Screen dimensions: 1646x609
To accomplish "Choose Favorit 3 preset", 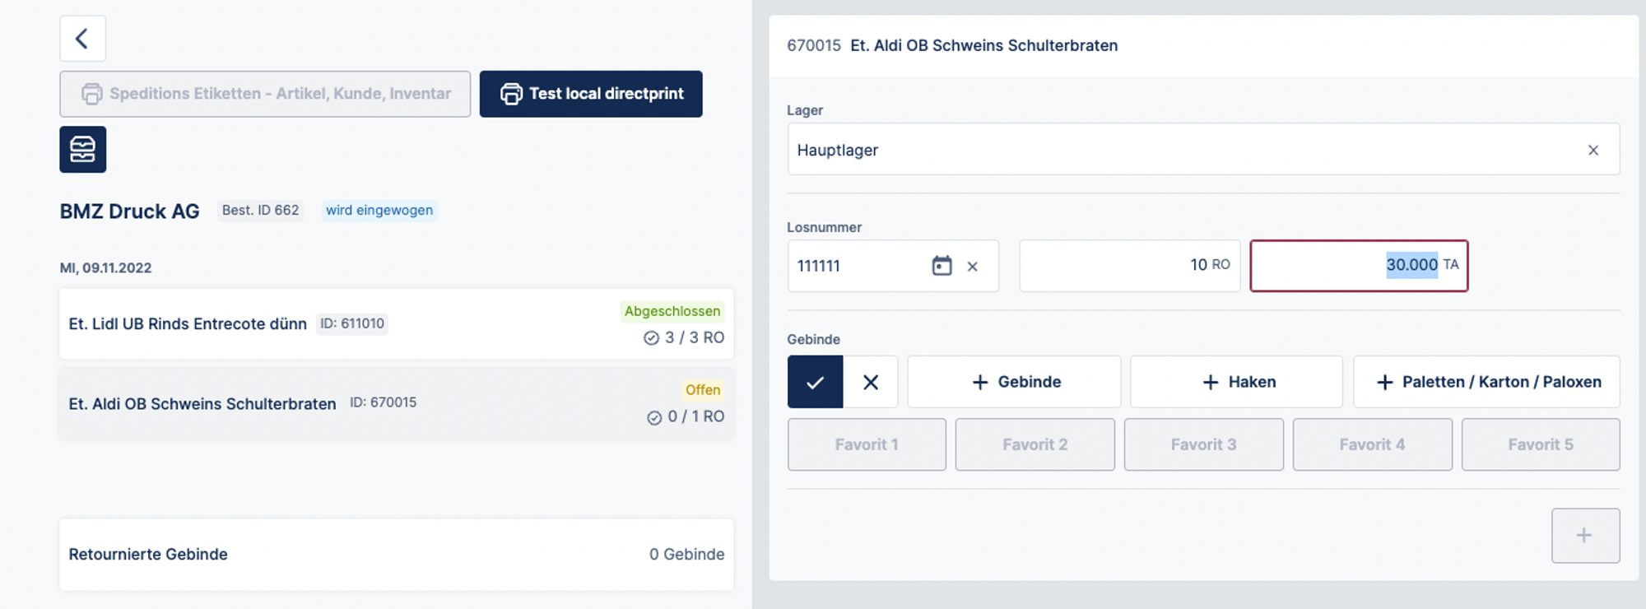I will click(1203, 444).
